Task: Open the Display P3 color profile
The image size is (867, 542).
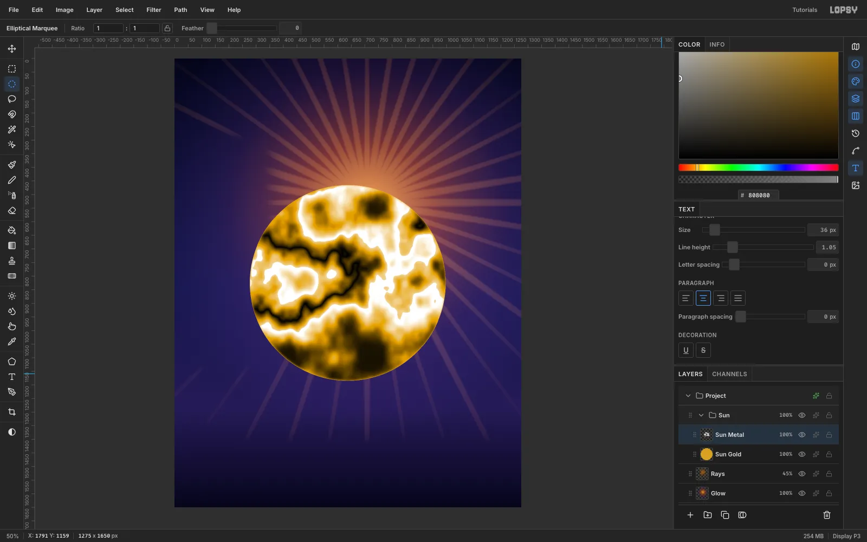Action: (x=846, y=536)
